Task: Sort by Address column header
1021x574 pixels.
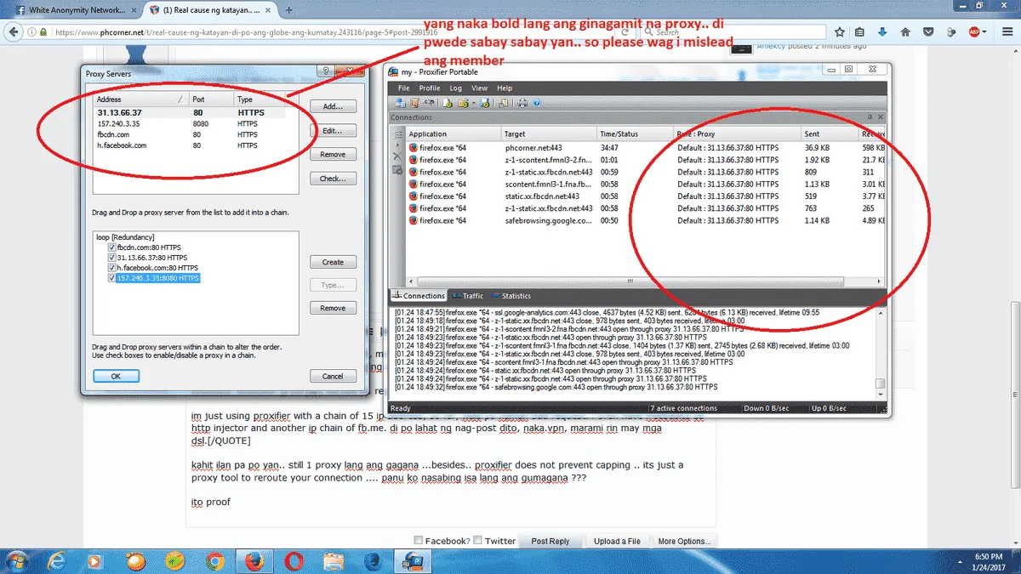Action: pos(140,99)
